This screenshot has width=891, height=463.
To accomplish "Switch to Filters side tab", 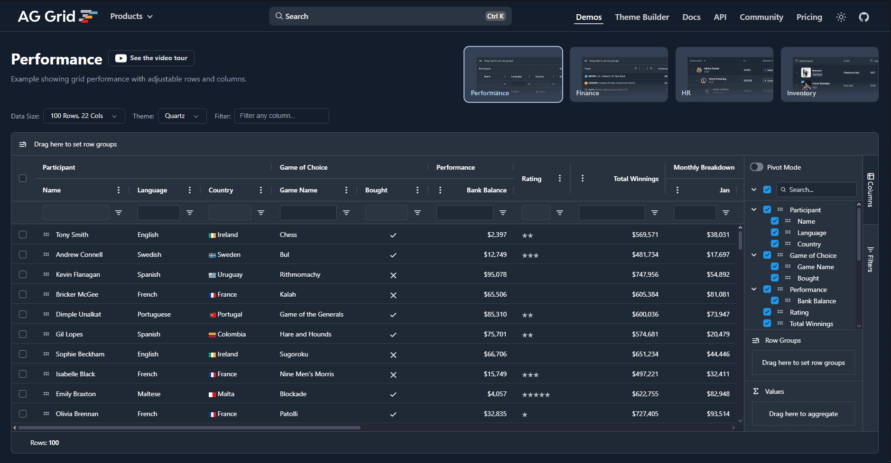I will pos(870,260).
